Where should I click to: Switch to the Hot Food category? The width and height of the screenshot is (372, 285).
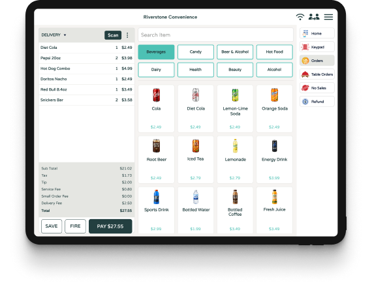point(275,52)
